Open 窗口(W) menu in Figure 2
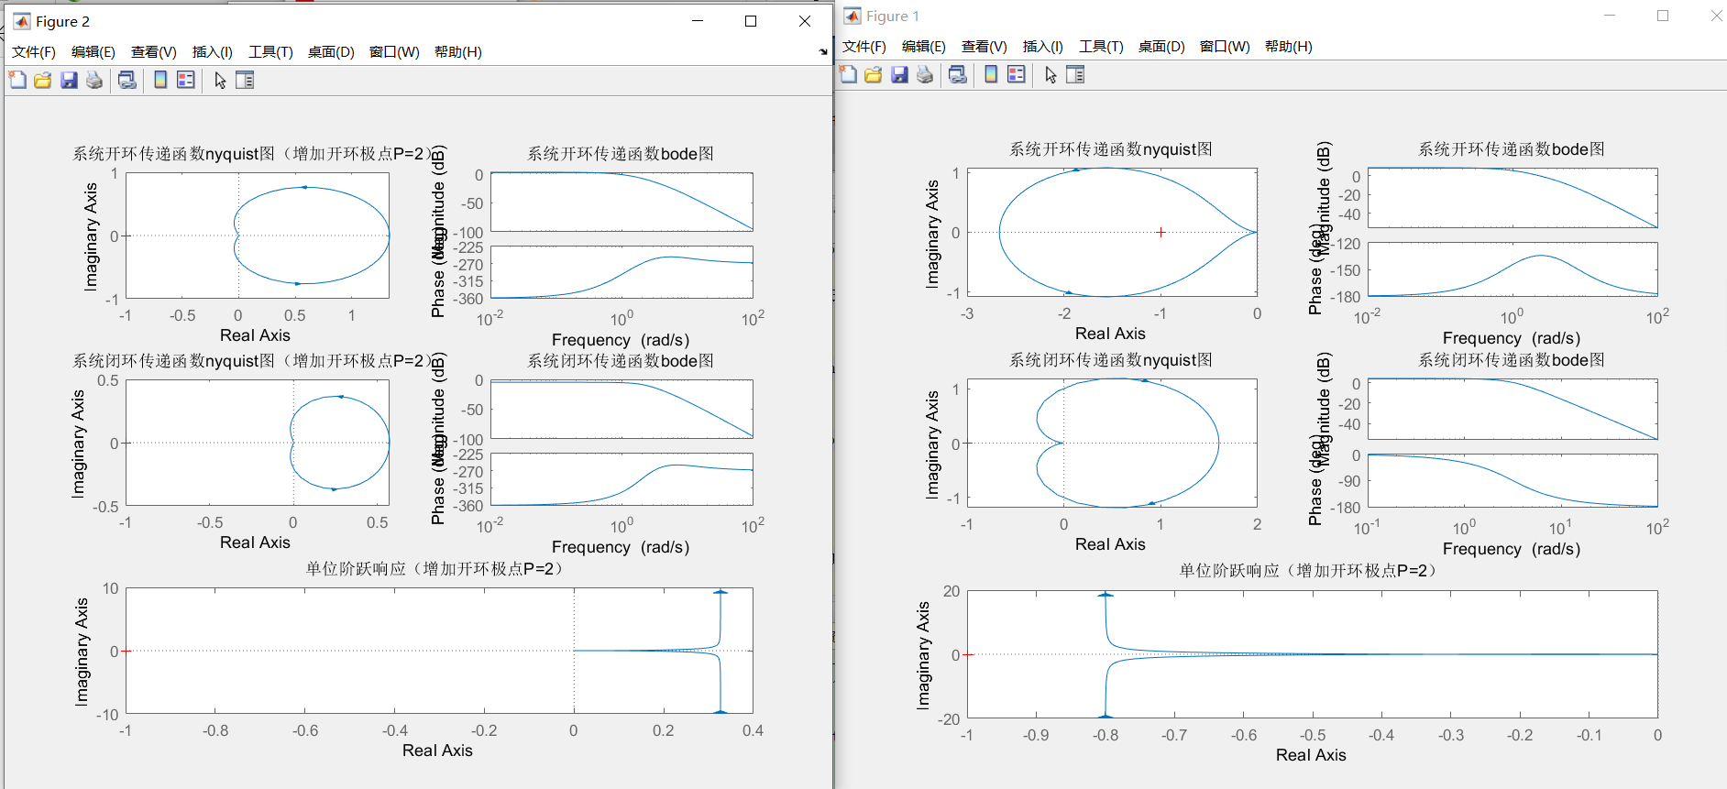 pos(394,52)
